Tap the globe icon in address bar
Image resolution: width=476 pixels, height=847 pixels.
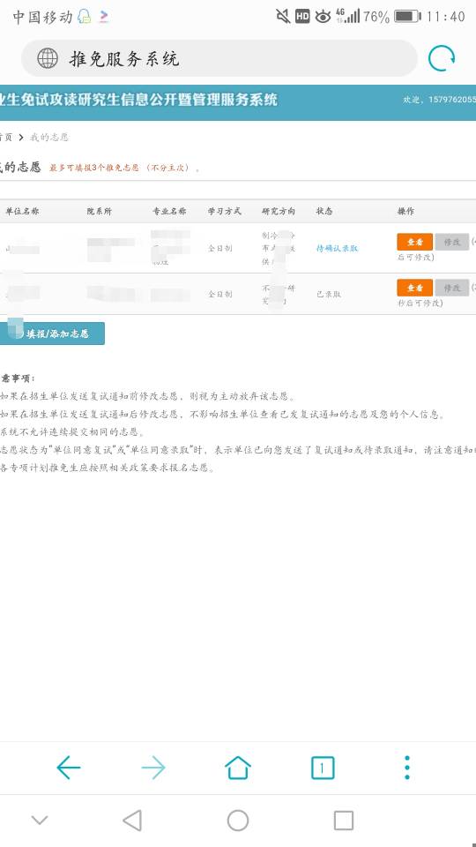tap(48, 58)
